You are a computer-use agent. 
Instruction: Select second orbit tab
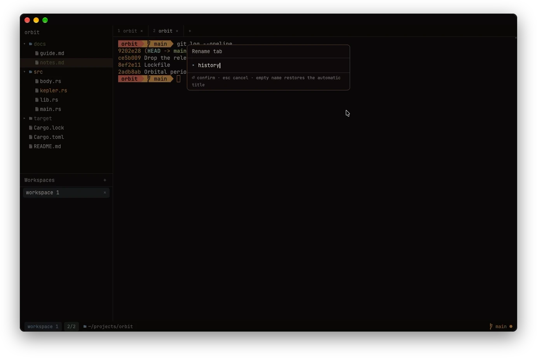165,31
